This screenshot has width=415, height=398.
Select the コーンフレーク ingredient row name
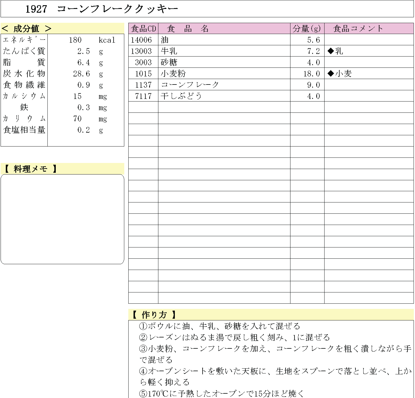190,85
